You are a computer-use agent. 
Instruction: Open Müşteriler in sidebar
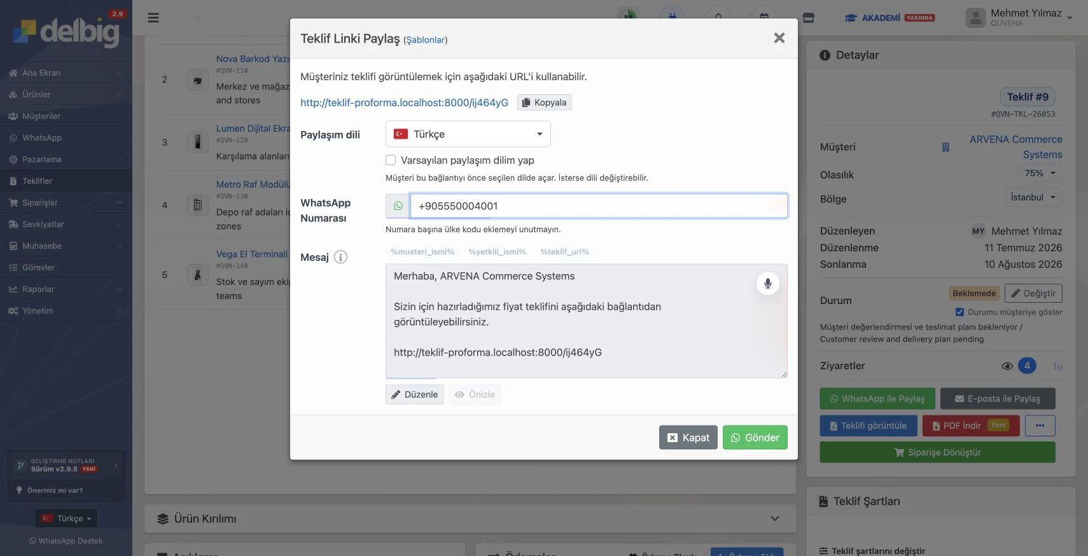pos(66,116)
